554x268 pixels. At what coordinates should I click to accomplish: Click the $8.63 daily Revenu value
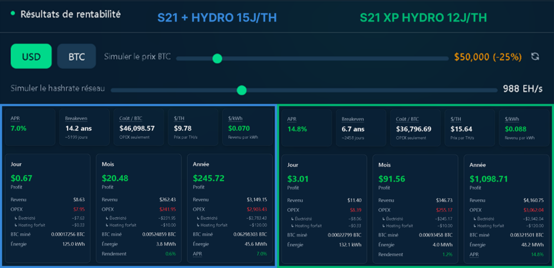(79, 199)
